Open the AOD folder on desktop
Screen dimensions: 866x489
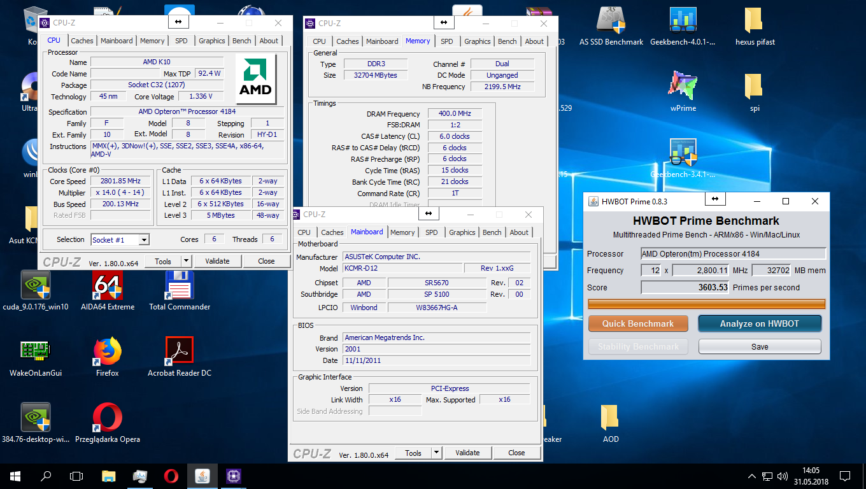[610, 423]
